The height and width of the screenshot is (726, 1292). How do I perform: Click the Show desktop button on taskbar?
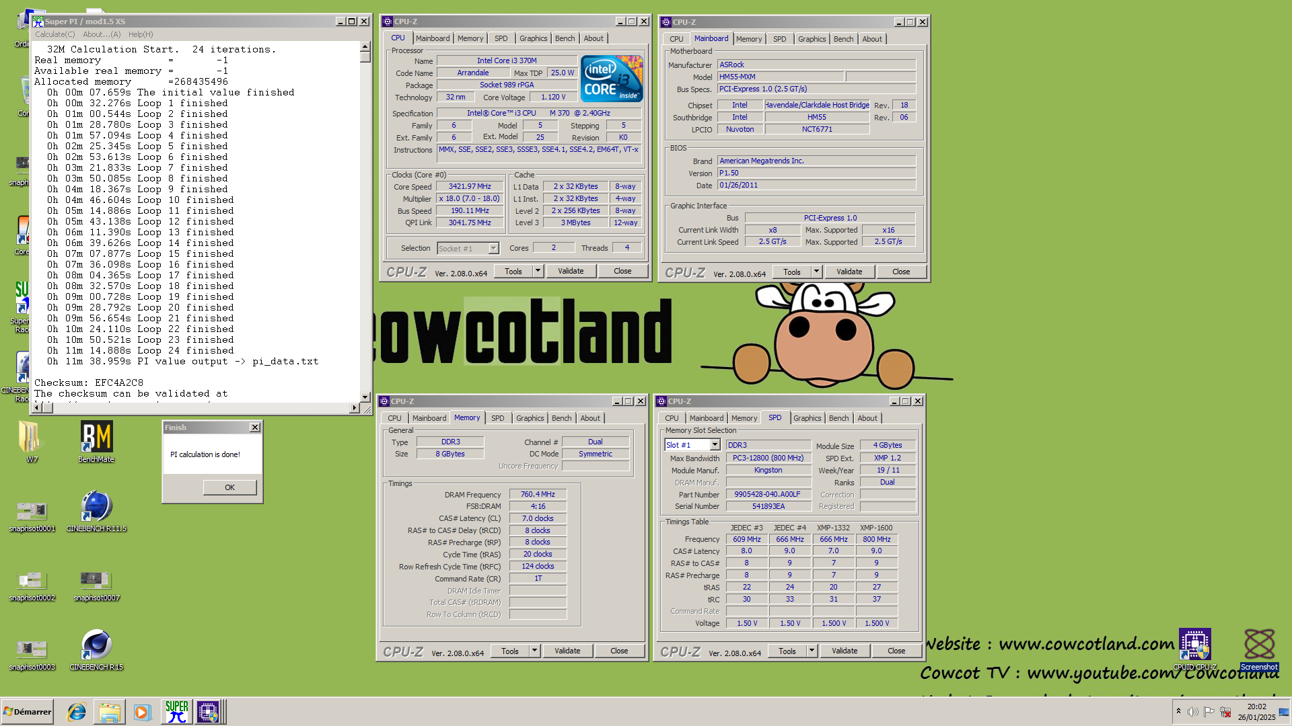point(1284,712)
